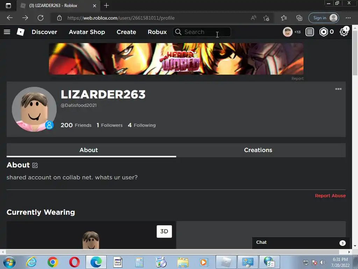Click the blue friend status badge icon
The height and width of the screenshot is (269, 358).
coord(49,125)
